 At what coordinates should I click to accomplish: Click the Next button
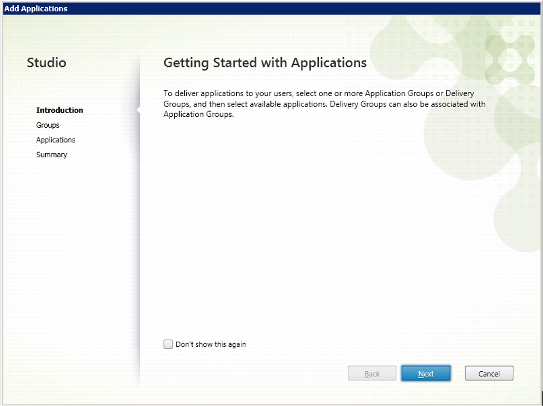[x=426, y=373]
